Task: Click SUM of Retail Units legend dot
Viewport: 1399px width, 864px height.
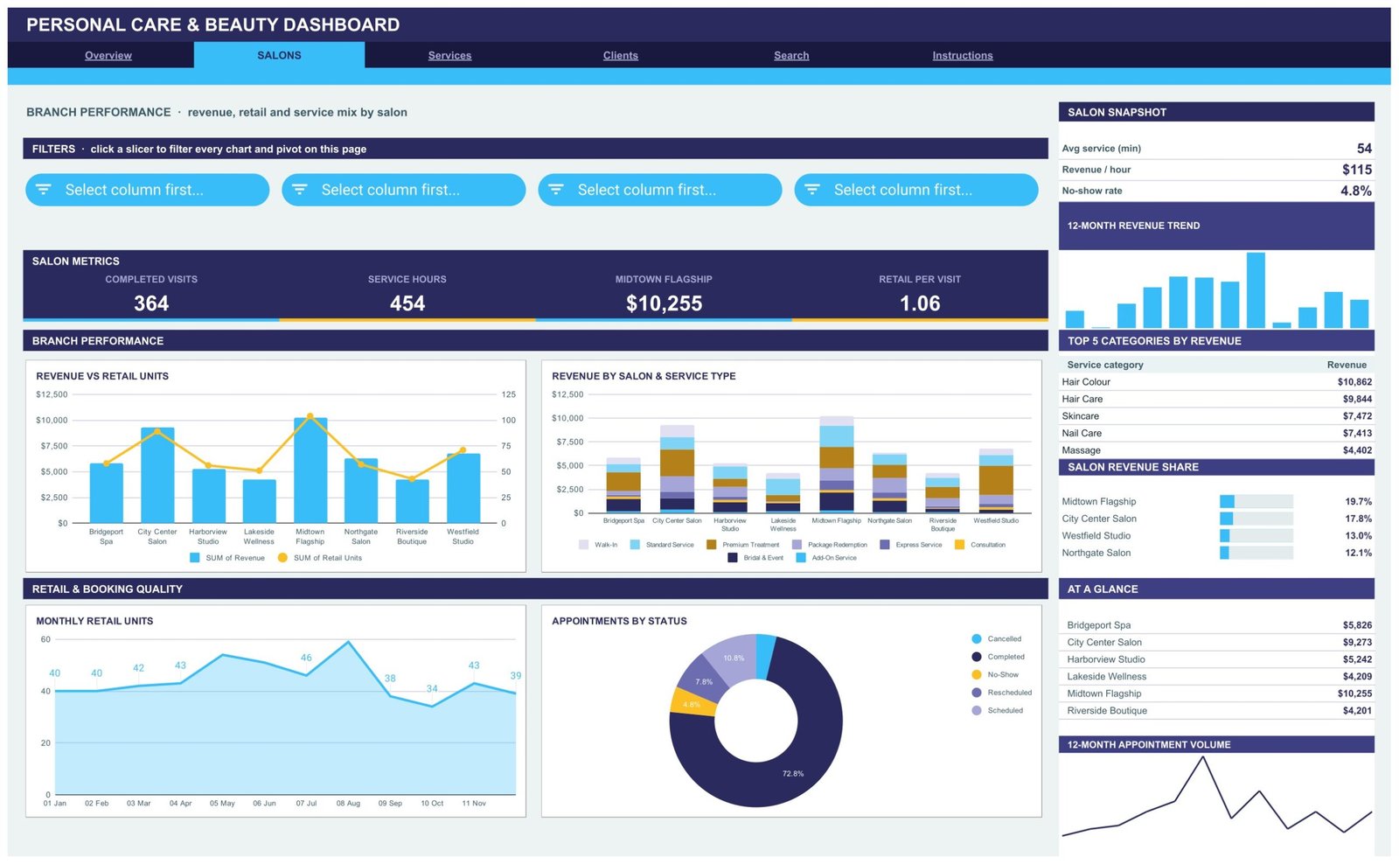Action: (282, 558)
